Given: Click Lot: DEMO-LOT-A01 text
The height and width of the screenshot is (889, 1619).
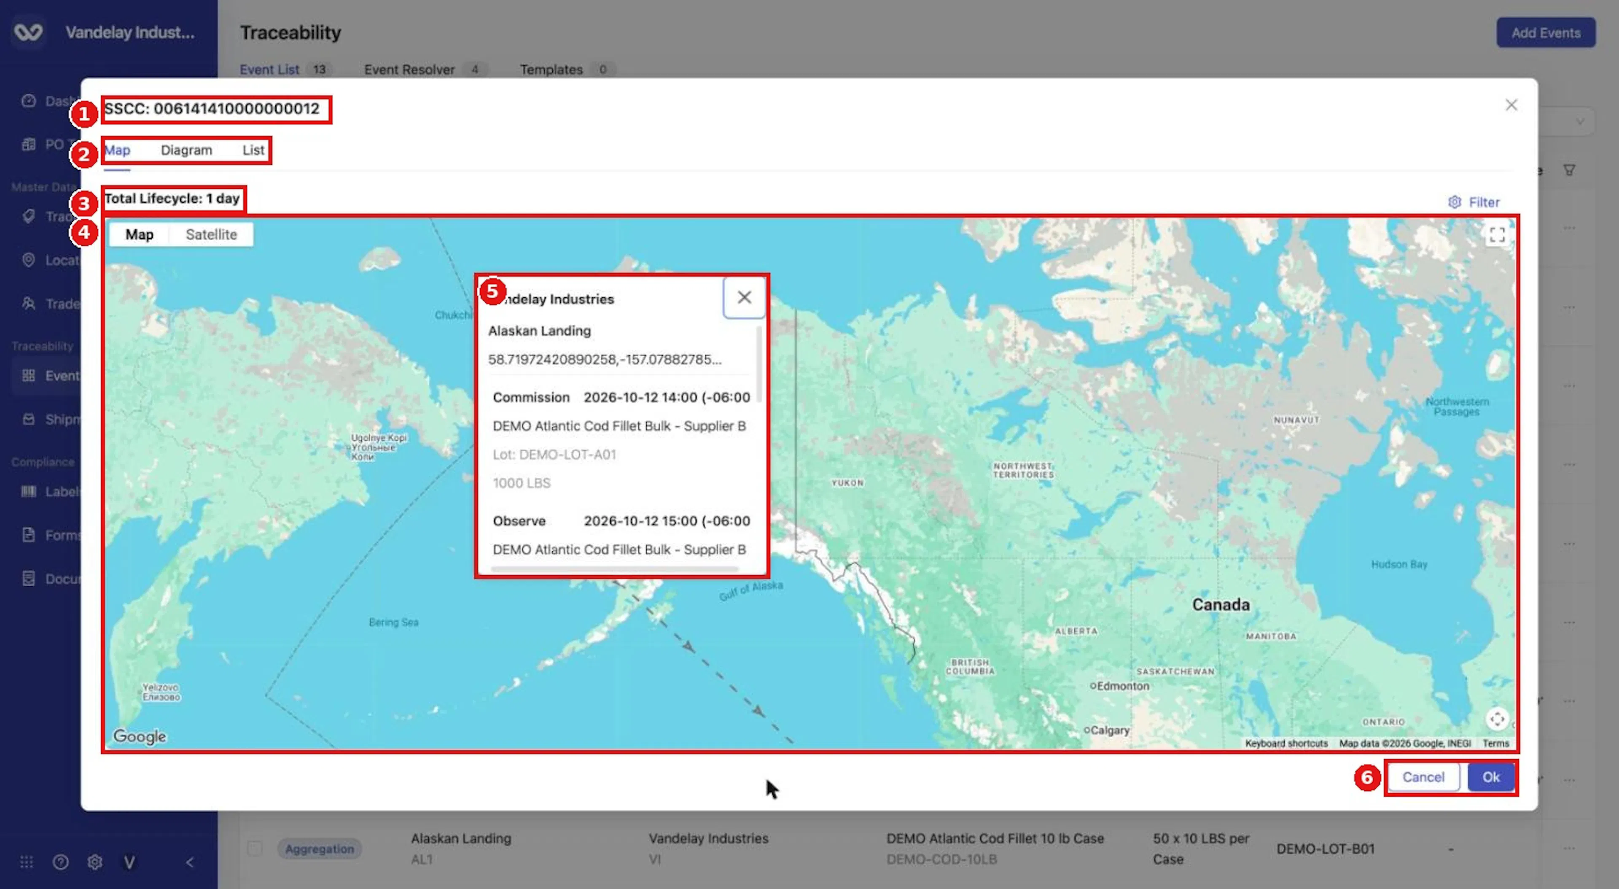Looking at the screenshot, I should tap(554, 455).
